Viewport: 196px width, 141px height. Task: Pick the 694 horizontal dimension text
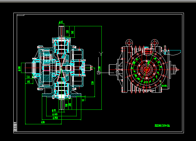coord(43,122)
